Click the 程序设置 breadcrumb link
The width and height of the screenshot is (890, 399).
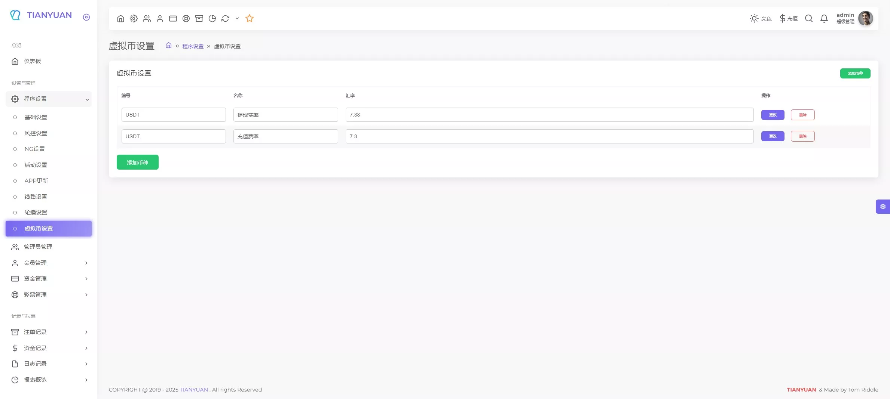193,46
